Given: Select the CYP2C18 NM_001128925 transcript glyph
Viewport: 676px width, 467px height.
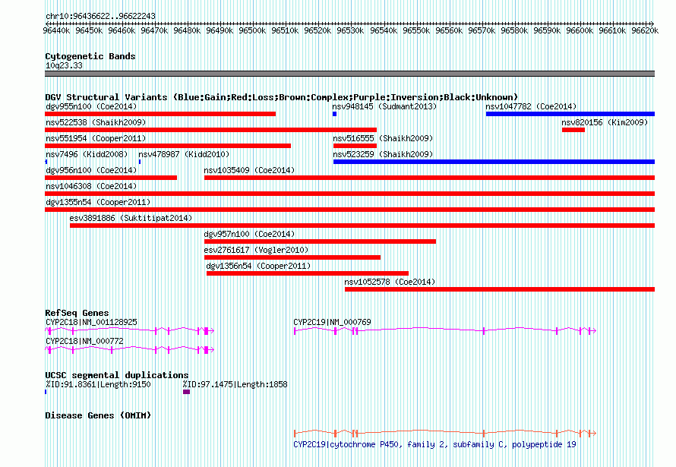Looking at the screenshot, I should [129, 331].
